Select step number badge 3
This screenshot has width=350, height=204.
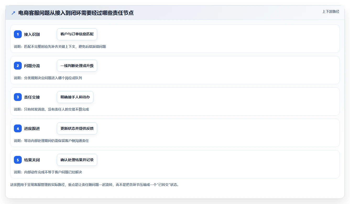18,97
